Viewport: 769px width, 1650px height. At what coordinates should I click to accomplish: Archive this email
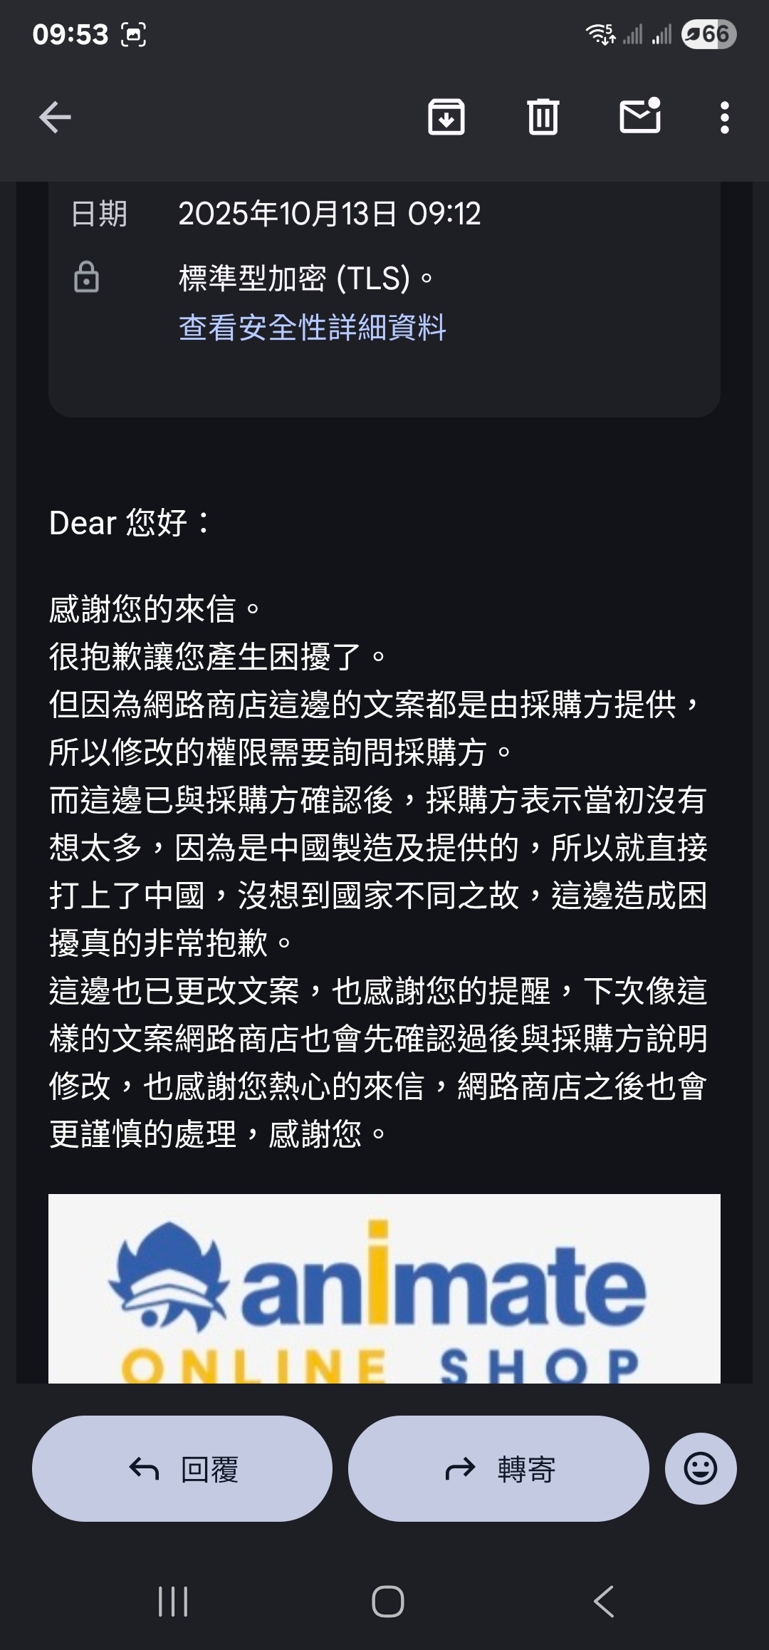pos(446,118)
